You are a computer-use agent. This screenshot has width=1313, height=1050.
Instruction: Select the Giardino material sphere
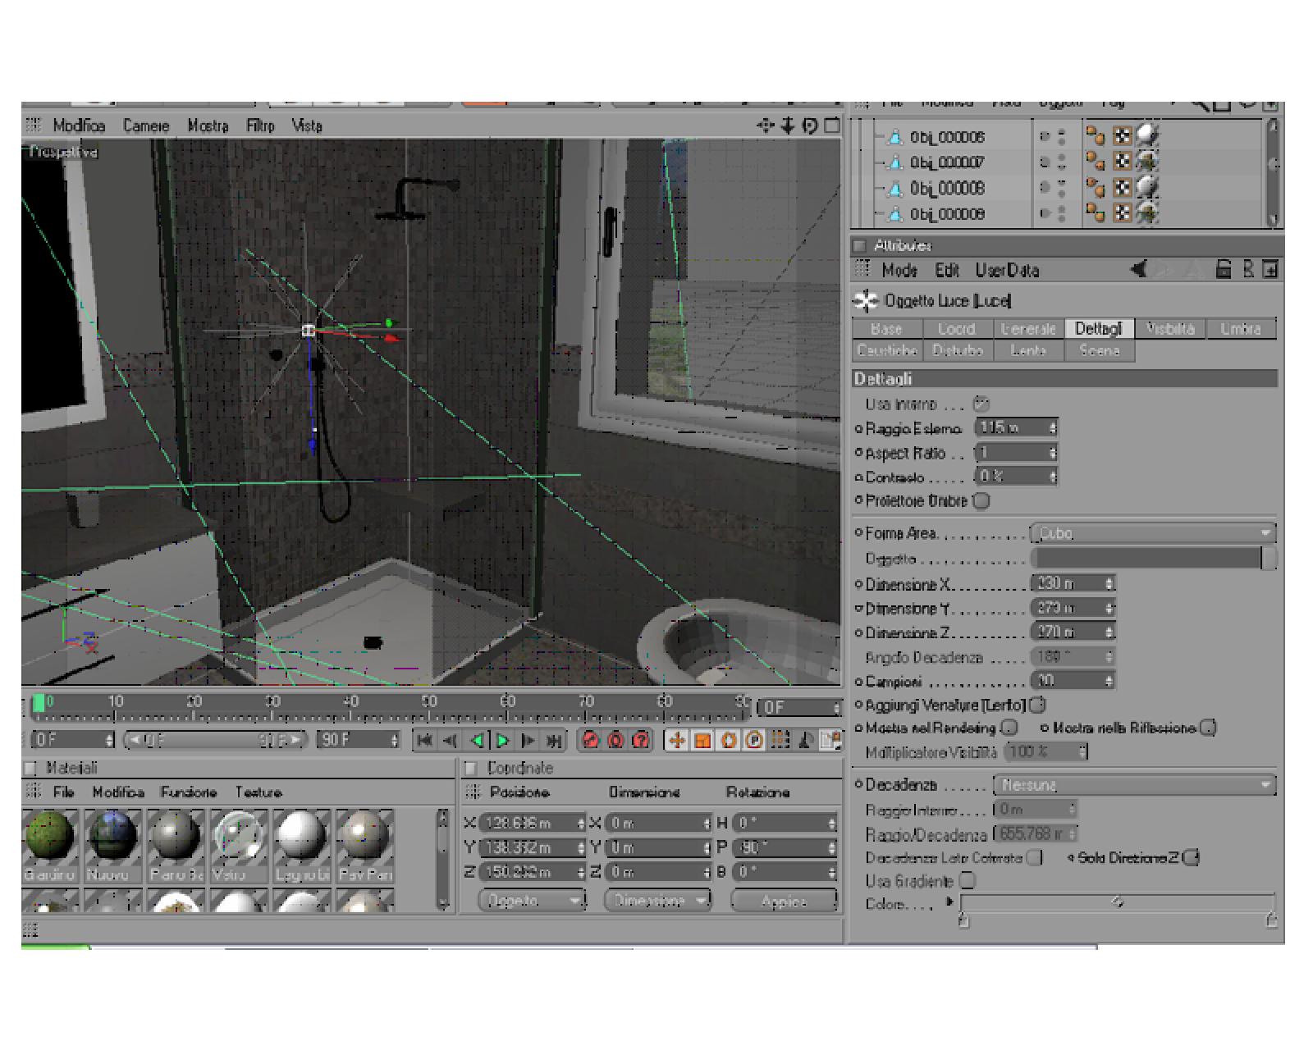(x=50, y=837)
